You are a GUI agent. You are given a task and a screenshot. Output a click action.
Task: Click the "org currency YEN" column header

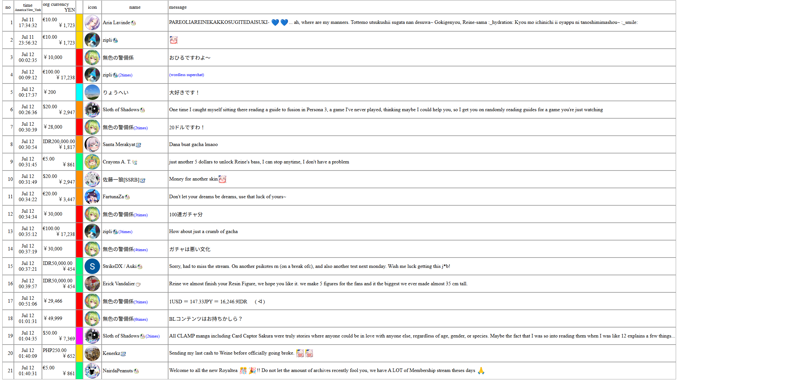[59, 7]
